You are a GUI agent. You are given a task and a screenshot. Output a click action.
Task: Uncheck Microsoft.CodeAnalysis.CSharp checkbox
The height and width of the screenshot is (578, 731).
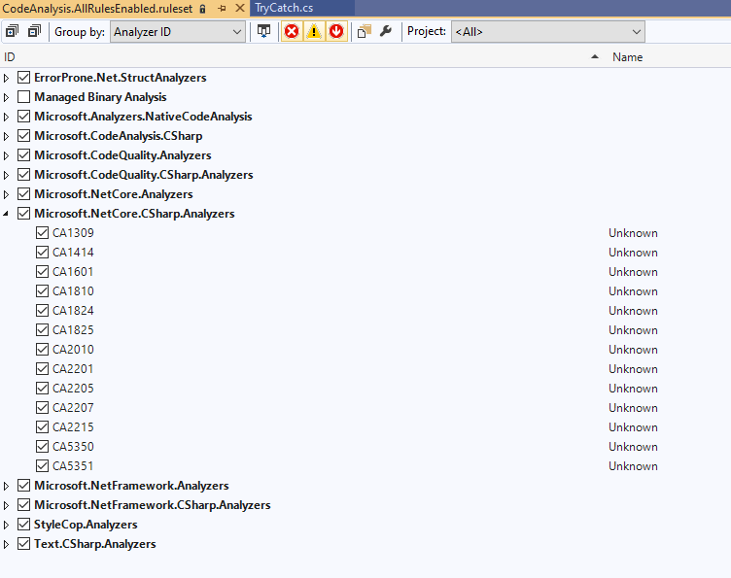point(23,136)
